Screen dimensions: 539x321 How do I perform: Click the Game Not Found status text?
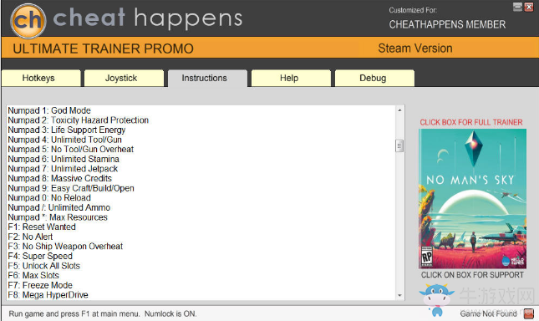488,313
